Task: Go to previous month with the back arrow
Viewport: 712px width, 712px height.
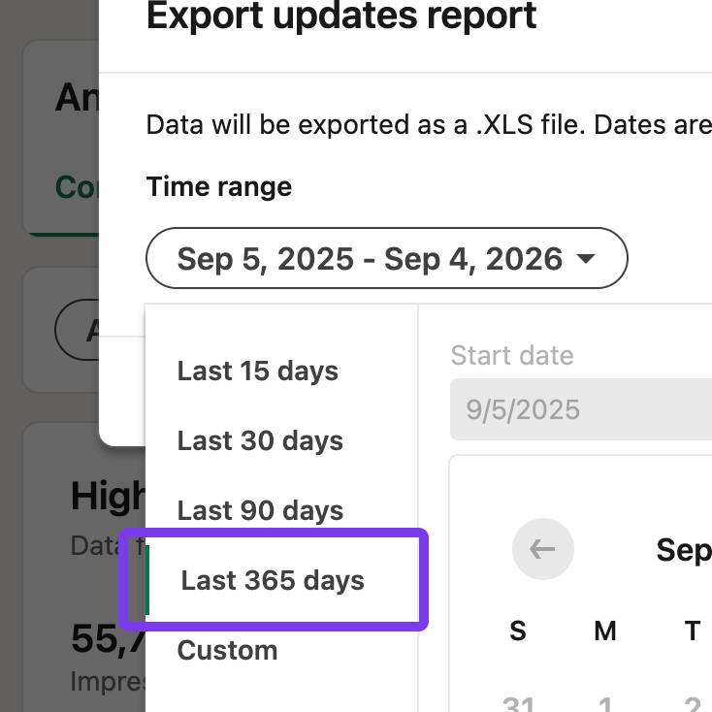Action: [542, 549]
